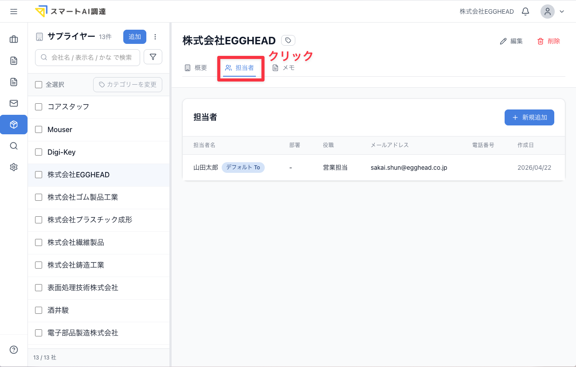Click the supplier list more options icon

coord(155,37)
